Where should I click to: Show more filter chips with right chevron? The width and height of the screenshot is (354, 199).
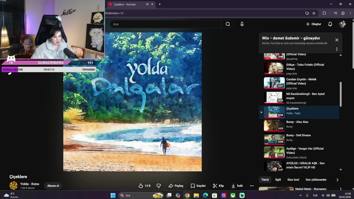point(337,180)
